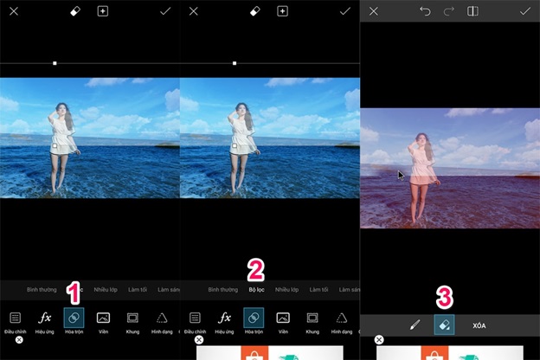Select the eraser icon on the left screen
Screen dimensions: 540x360
click(x=75, y=11)
